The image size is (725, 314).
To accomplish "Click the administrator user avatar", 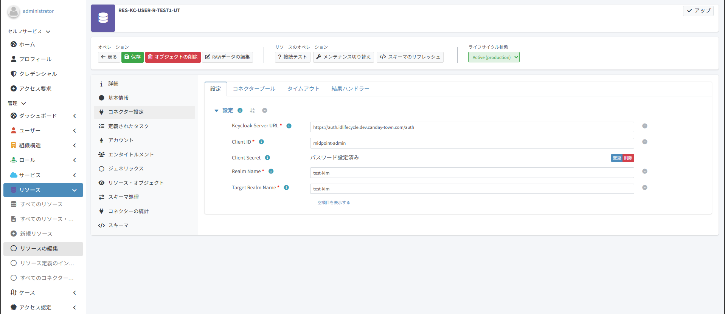I will coord(14,11).
